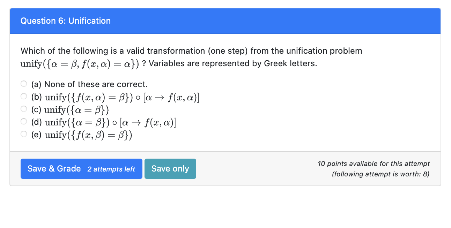This screenshot has width=451, height=228.
Task: Click the radio circle beside option (a)
Action: point(23,84)
